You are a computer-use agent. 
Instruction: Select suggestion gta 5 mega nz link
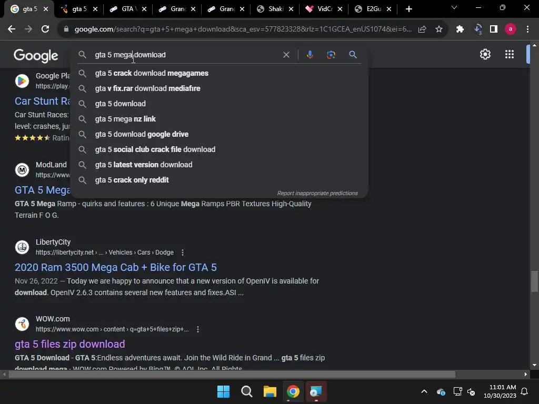pos(219,119)
